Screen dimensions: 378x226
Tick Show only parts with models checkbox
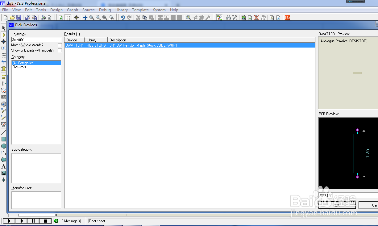tap(60, 50)
